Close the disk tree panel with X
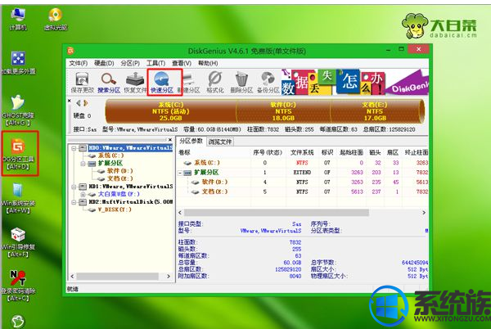Image resolution: width=491 pixels, height=329 pixels. 170,140
